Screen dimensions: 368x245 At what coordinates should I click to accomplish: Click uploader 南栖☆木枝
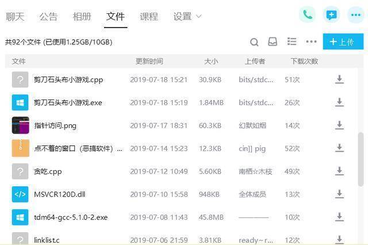coord(255,171)
